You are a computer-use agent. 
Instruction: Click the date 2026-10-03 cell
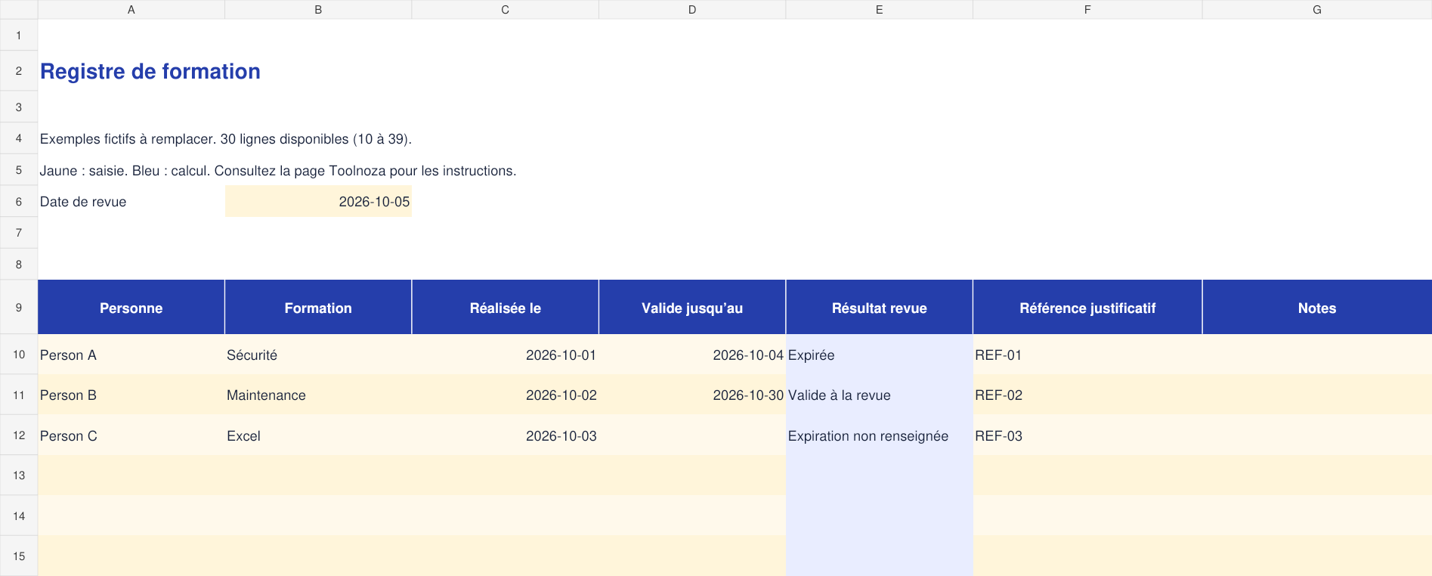pyautogui.click(x=506, y=435)
